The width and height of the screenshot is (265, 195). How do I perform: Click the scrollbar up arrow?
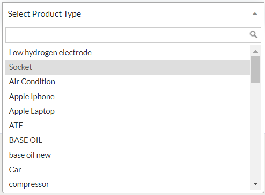[255, 52]
